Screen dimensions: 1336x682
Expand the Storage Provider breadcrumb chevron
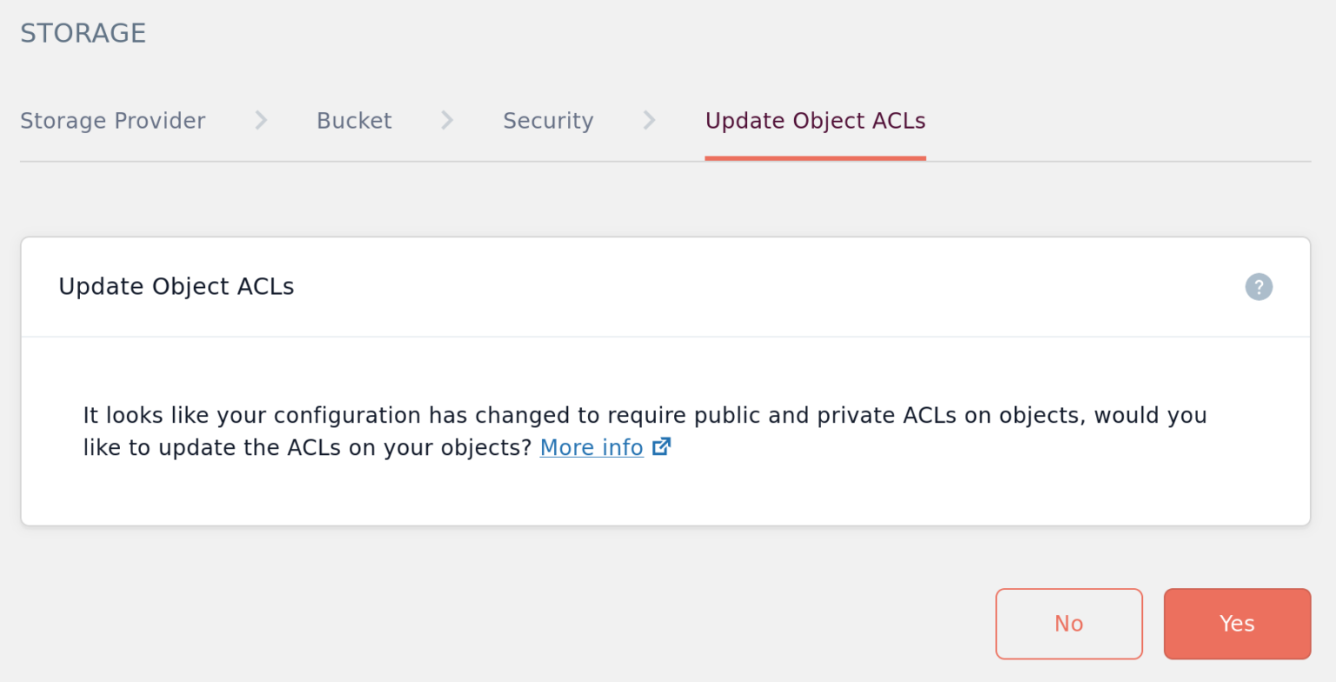260,120
